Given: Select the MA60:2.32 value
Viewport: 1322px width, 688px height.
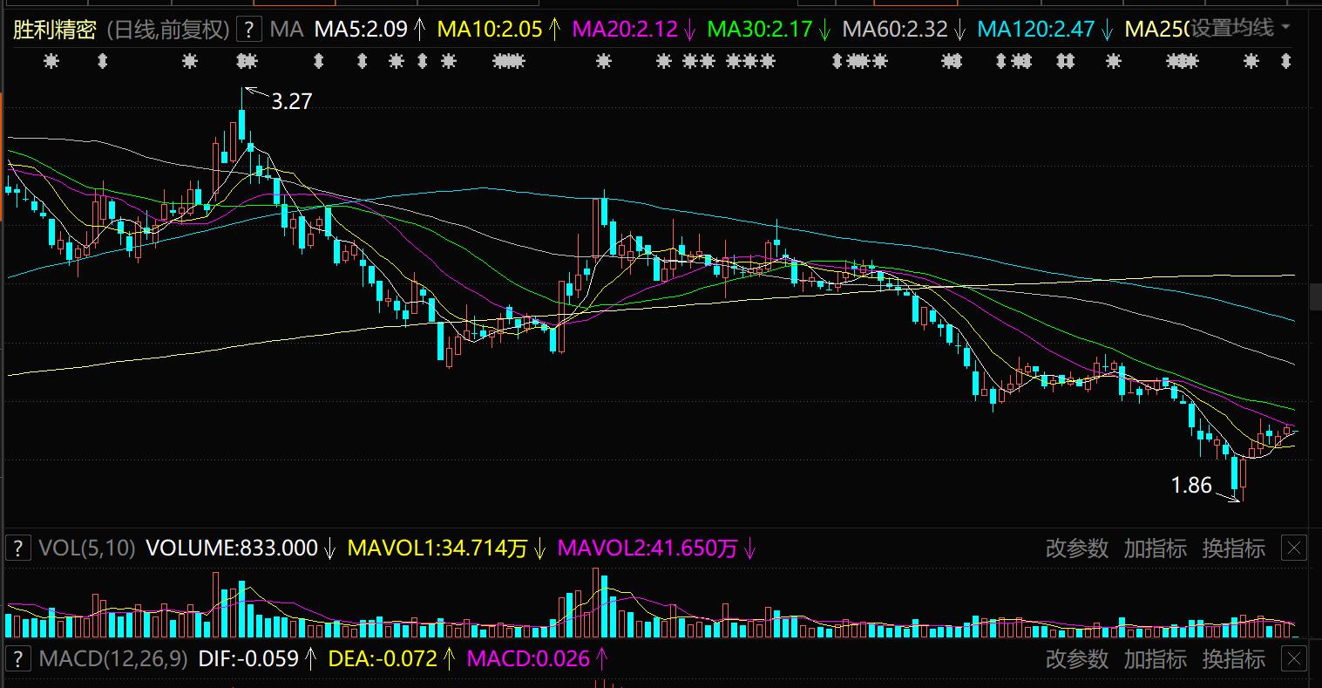Looking at the screenshot, I should pos(895,30).
